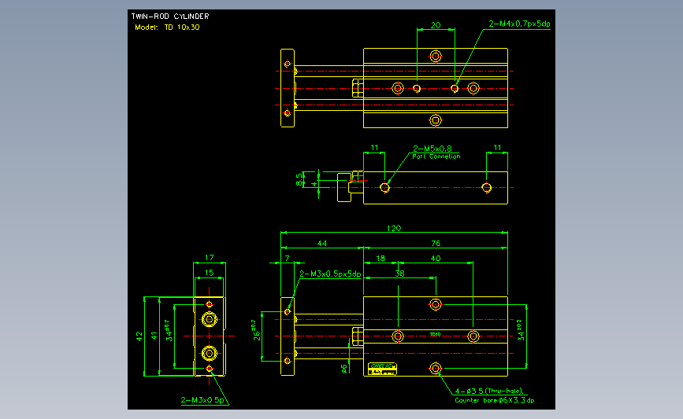Select the "42" height dimension

(x=139, y=336)
